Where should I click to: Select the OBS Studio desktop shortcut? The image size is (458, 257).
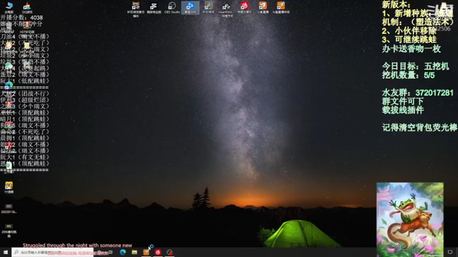(172, 7)
